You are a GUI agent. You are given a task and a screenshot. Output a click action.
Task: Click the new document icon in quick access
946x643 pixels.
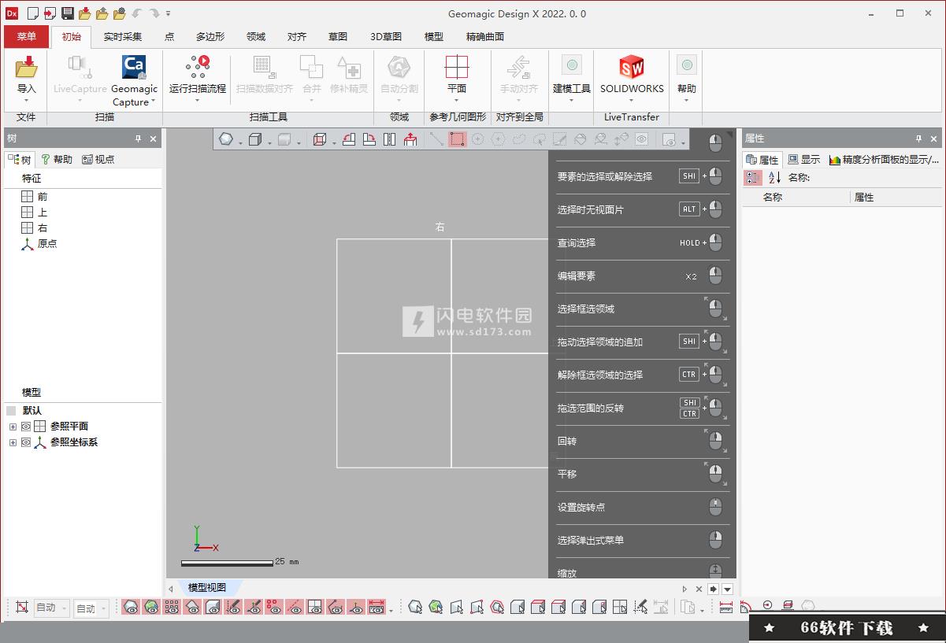pyautogui.click(x=33, y=13)
